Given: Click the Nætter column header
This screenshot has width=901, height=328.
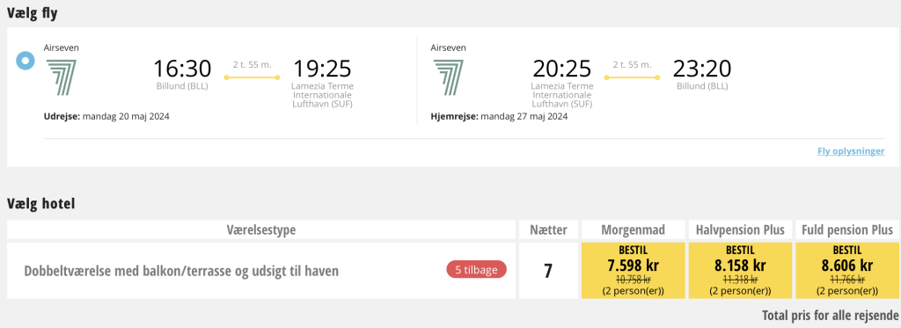Looking at the screenshot, I should click(x=548, y=230).
